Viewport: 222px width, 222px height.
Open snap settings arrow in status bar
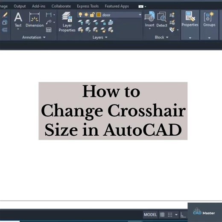pos(176,214)
